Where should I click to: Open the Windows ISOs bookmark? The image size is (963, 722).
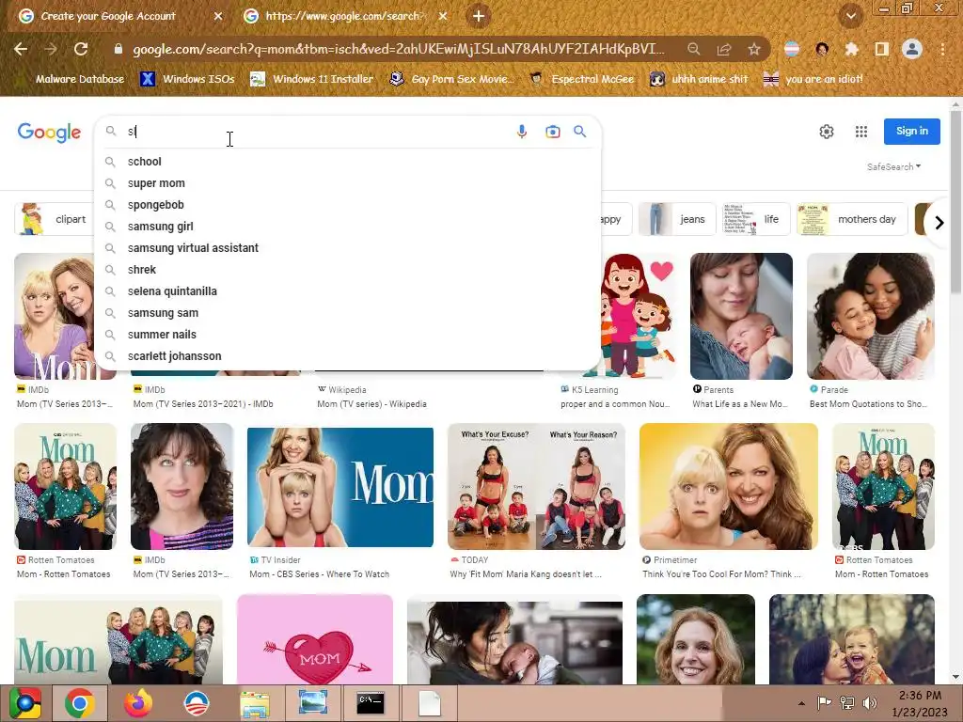(188, 79)
